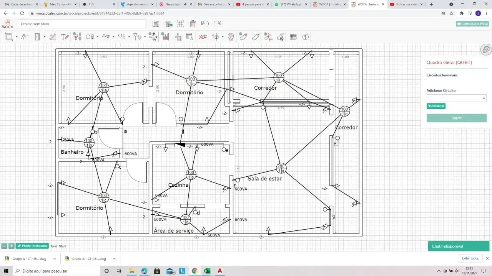Click the undo arrow icon

point(205,24)
